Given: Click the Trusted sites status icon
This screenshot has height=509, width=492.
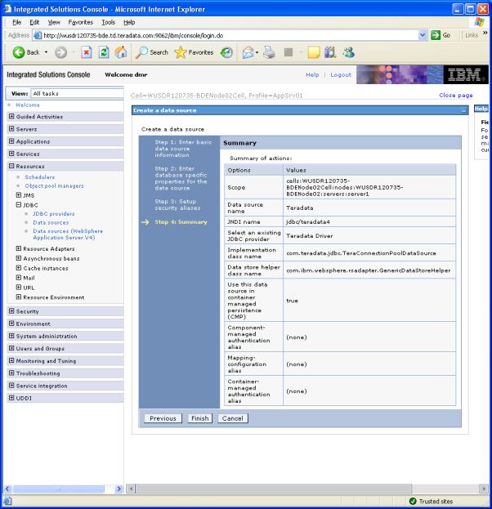Looking at the screenshot, I should tap(413, 501).
